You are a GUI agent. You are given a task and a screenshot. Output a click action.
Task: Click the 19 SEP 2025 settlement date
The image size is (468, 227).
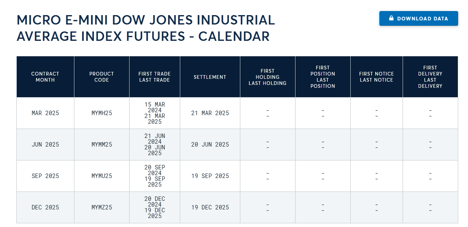pyautogui.click(x=210, y=176)
